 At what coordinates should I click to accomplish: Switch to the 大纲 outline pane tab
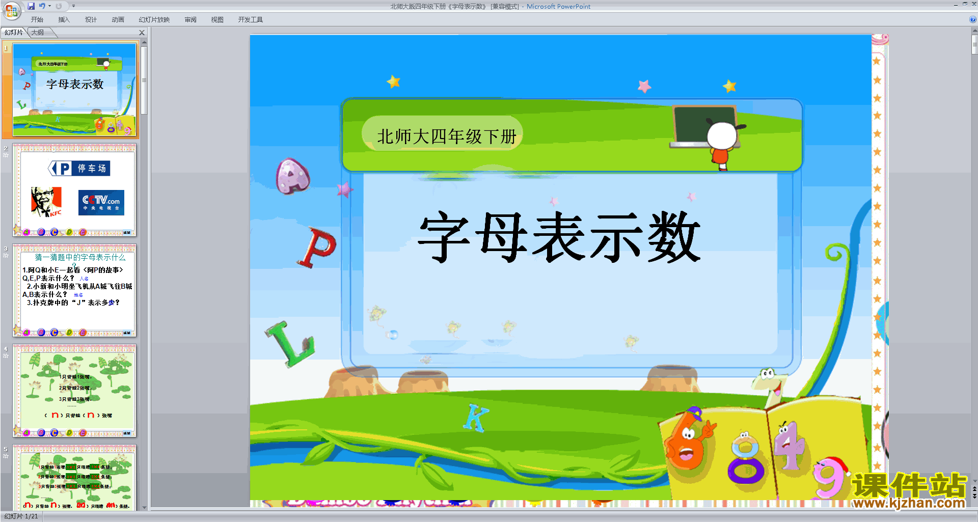coord(38,33)
